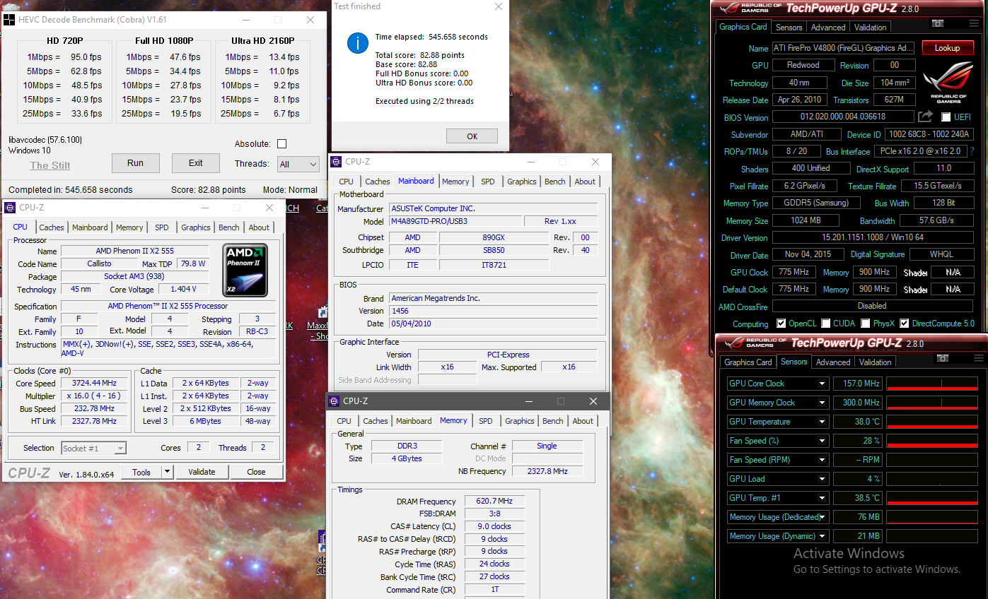The image size is (988, 599).
Task: Click the Lookup button in GPU-Z
Action: click(948, 48)
